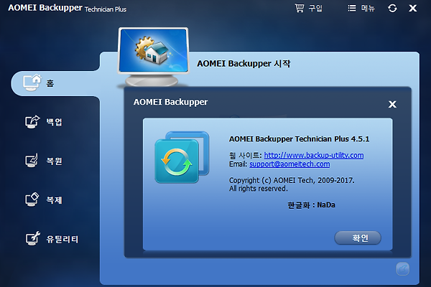Click the circular arrows update icon

[x=392, y=8]
